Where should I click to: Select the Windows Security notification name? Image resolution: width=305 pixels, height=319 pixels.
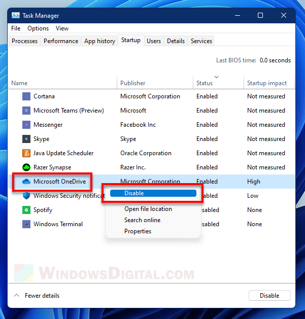[x=69, y=196]
